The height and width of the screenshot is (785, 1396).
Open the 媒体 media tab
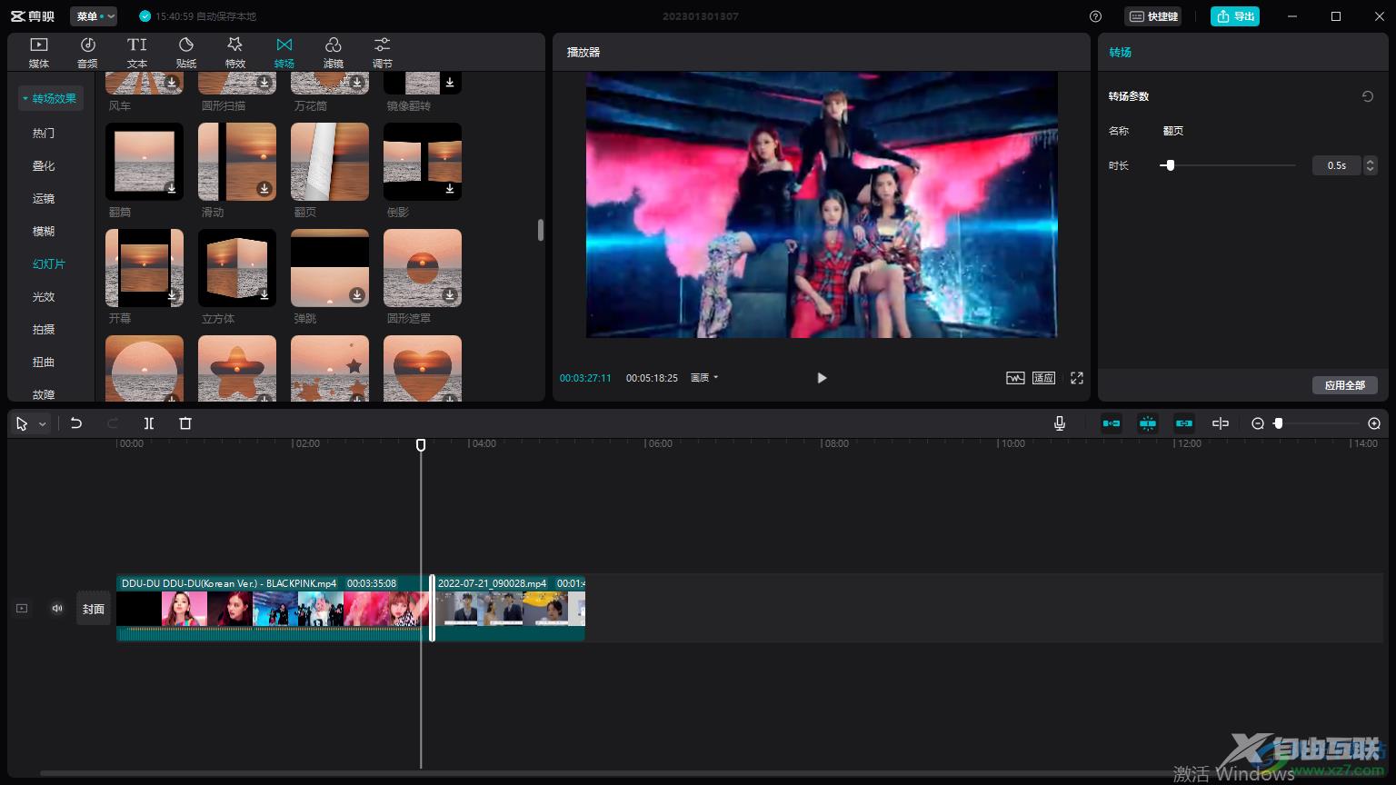(x=39, y=53)
